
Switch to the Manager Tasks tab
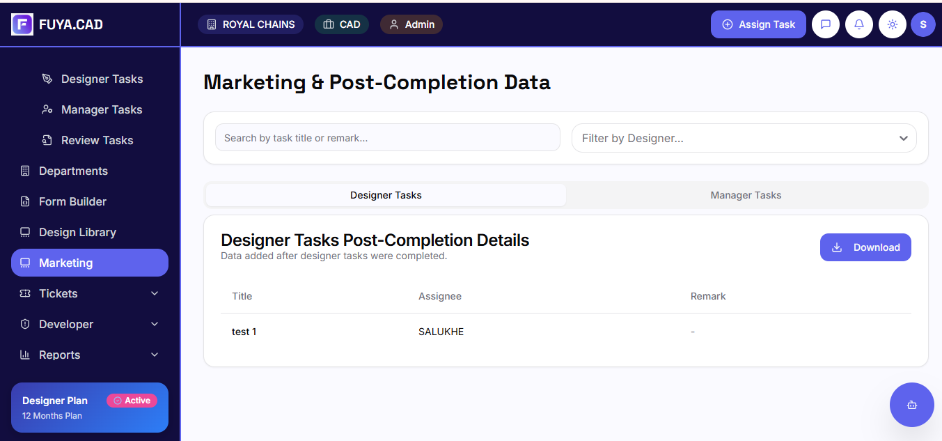746,195
